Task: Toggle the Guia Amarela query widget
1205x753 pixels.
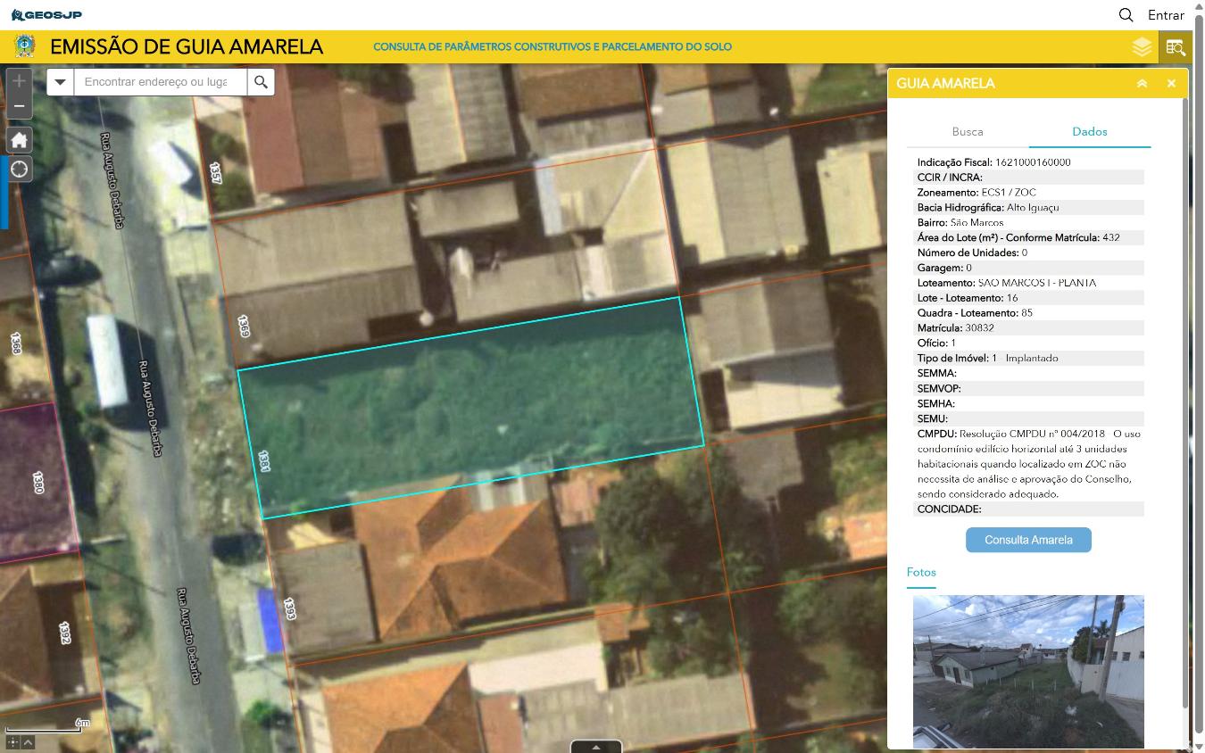Action: click(1175, 47)
